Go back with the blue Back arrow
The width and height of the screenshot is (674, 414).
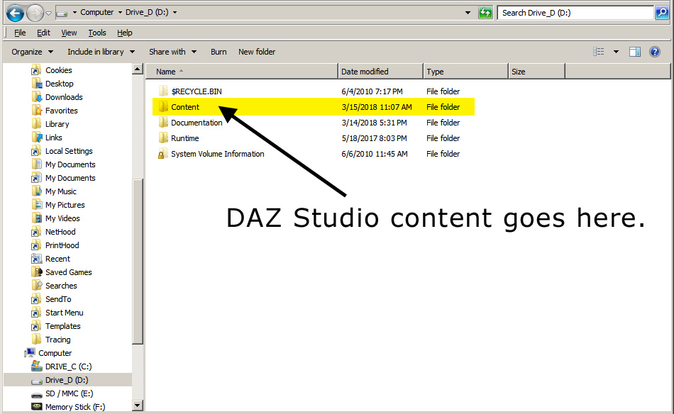pos(15,13)
